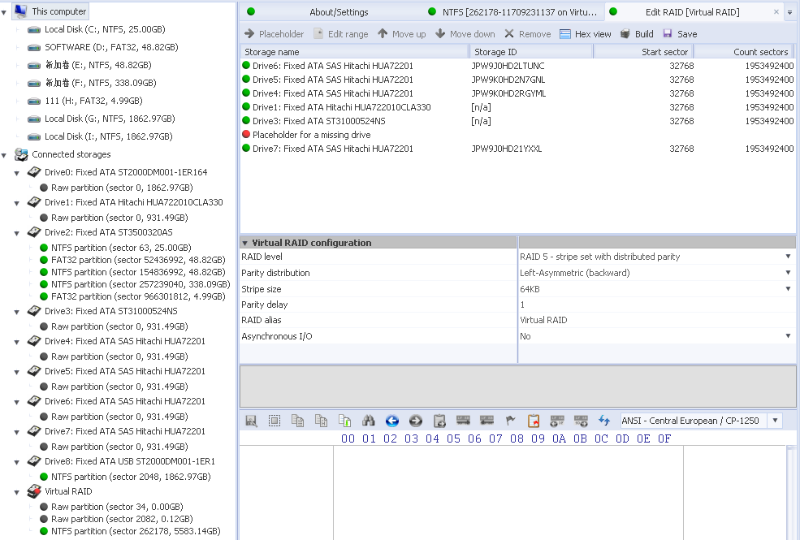Click the left-pointing sector navigation icon
Image resolution: width=800 pixels, height=540 pixels.
click(557, 421)
